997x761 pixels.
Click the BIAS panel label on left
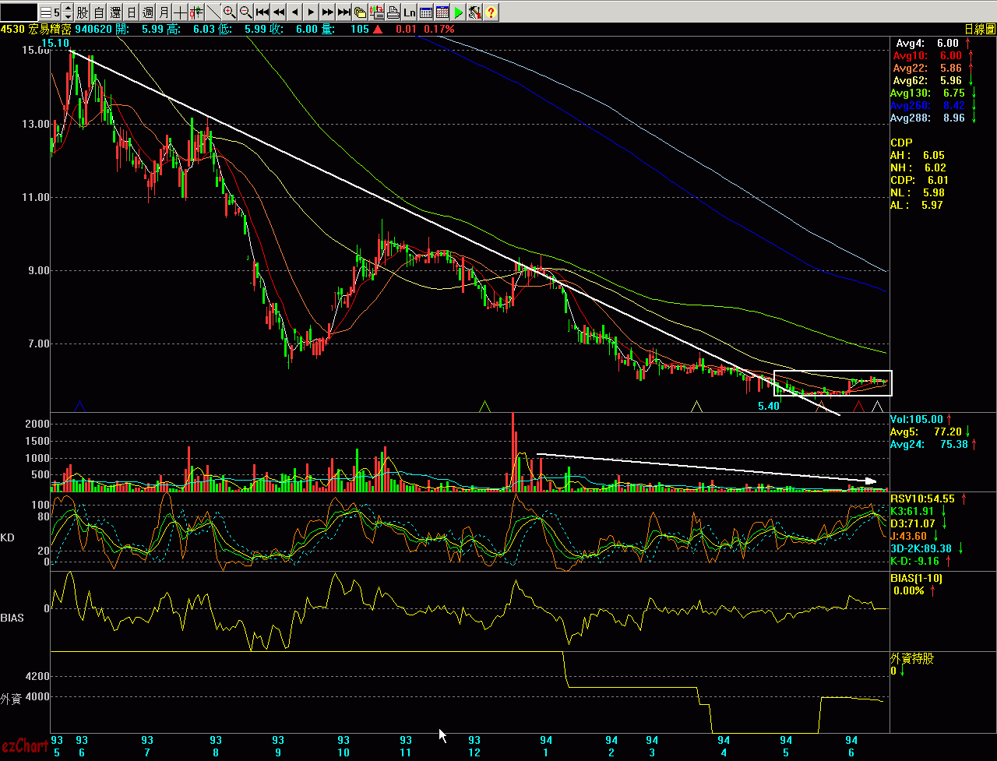[x=12, y=618]
